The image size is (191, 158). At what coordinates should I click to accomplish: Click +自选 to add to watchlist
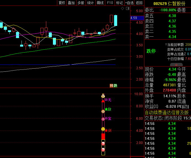(129, 3)
